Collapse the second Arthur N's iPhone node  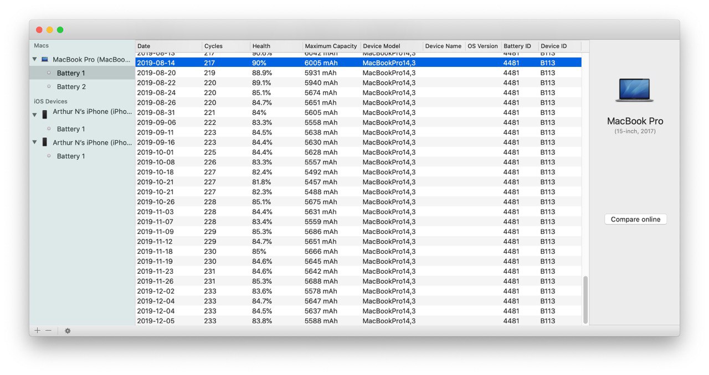tap(34, 142)
